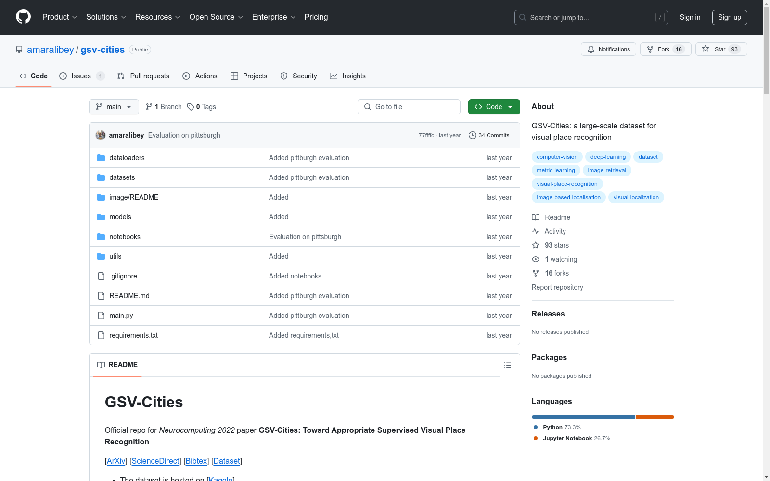This screenshot has width=770, height=481.
Task: Expand the Open Source menu
Action: pyautogui.click(x=217, y=17)
